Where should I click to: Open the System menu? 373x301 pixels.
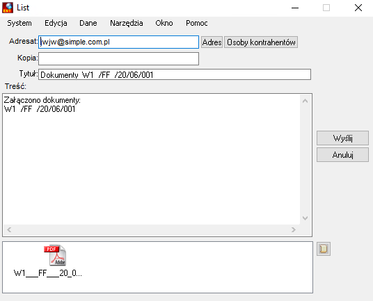pyautogui.click(x=19, y=23)
